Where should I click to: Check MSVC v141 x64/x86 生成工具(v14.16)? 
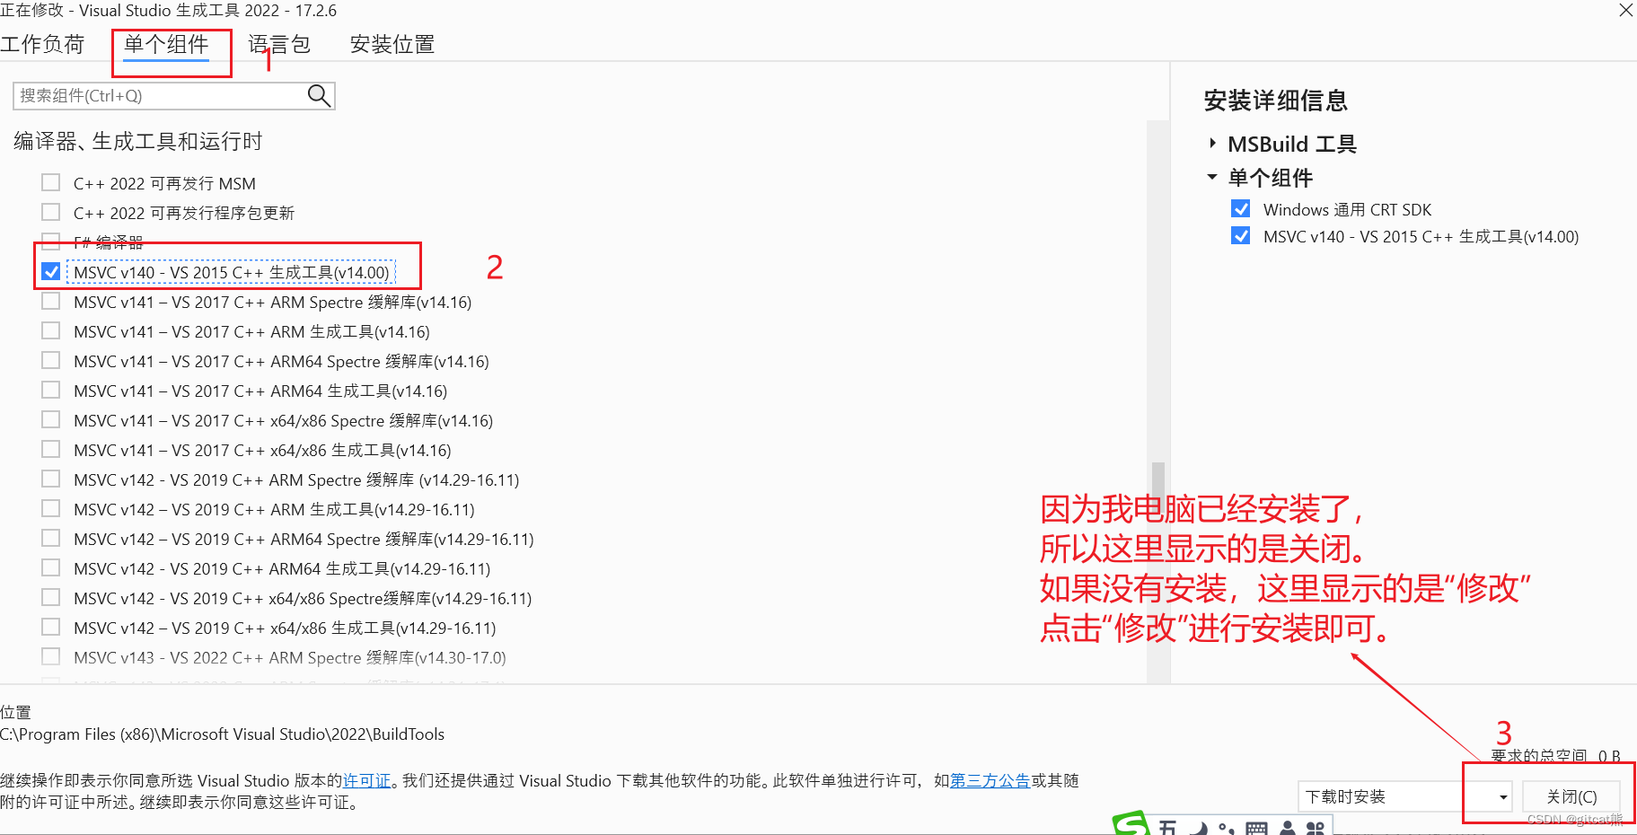point(51,450)
